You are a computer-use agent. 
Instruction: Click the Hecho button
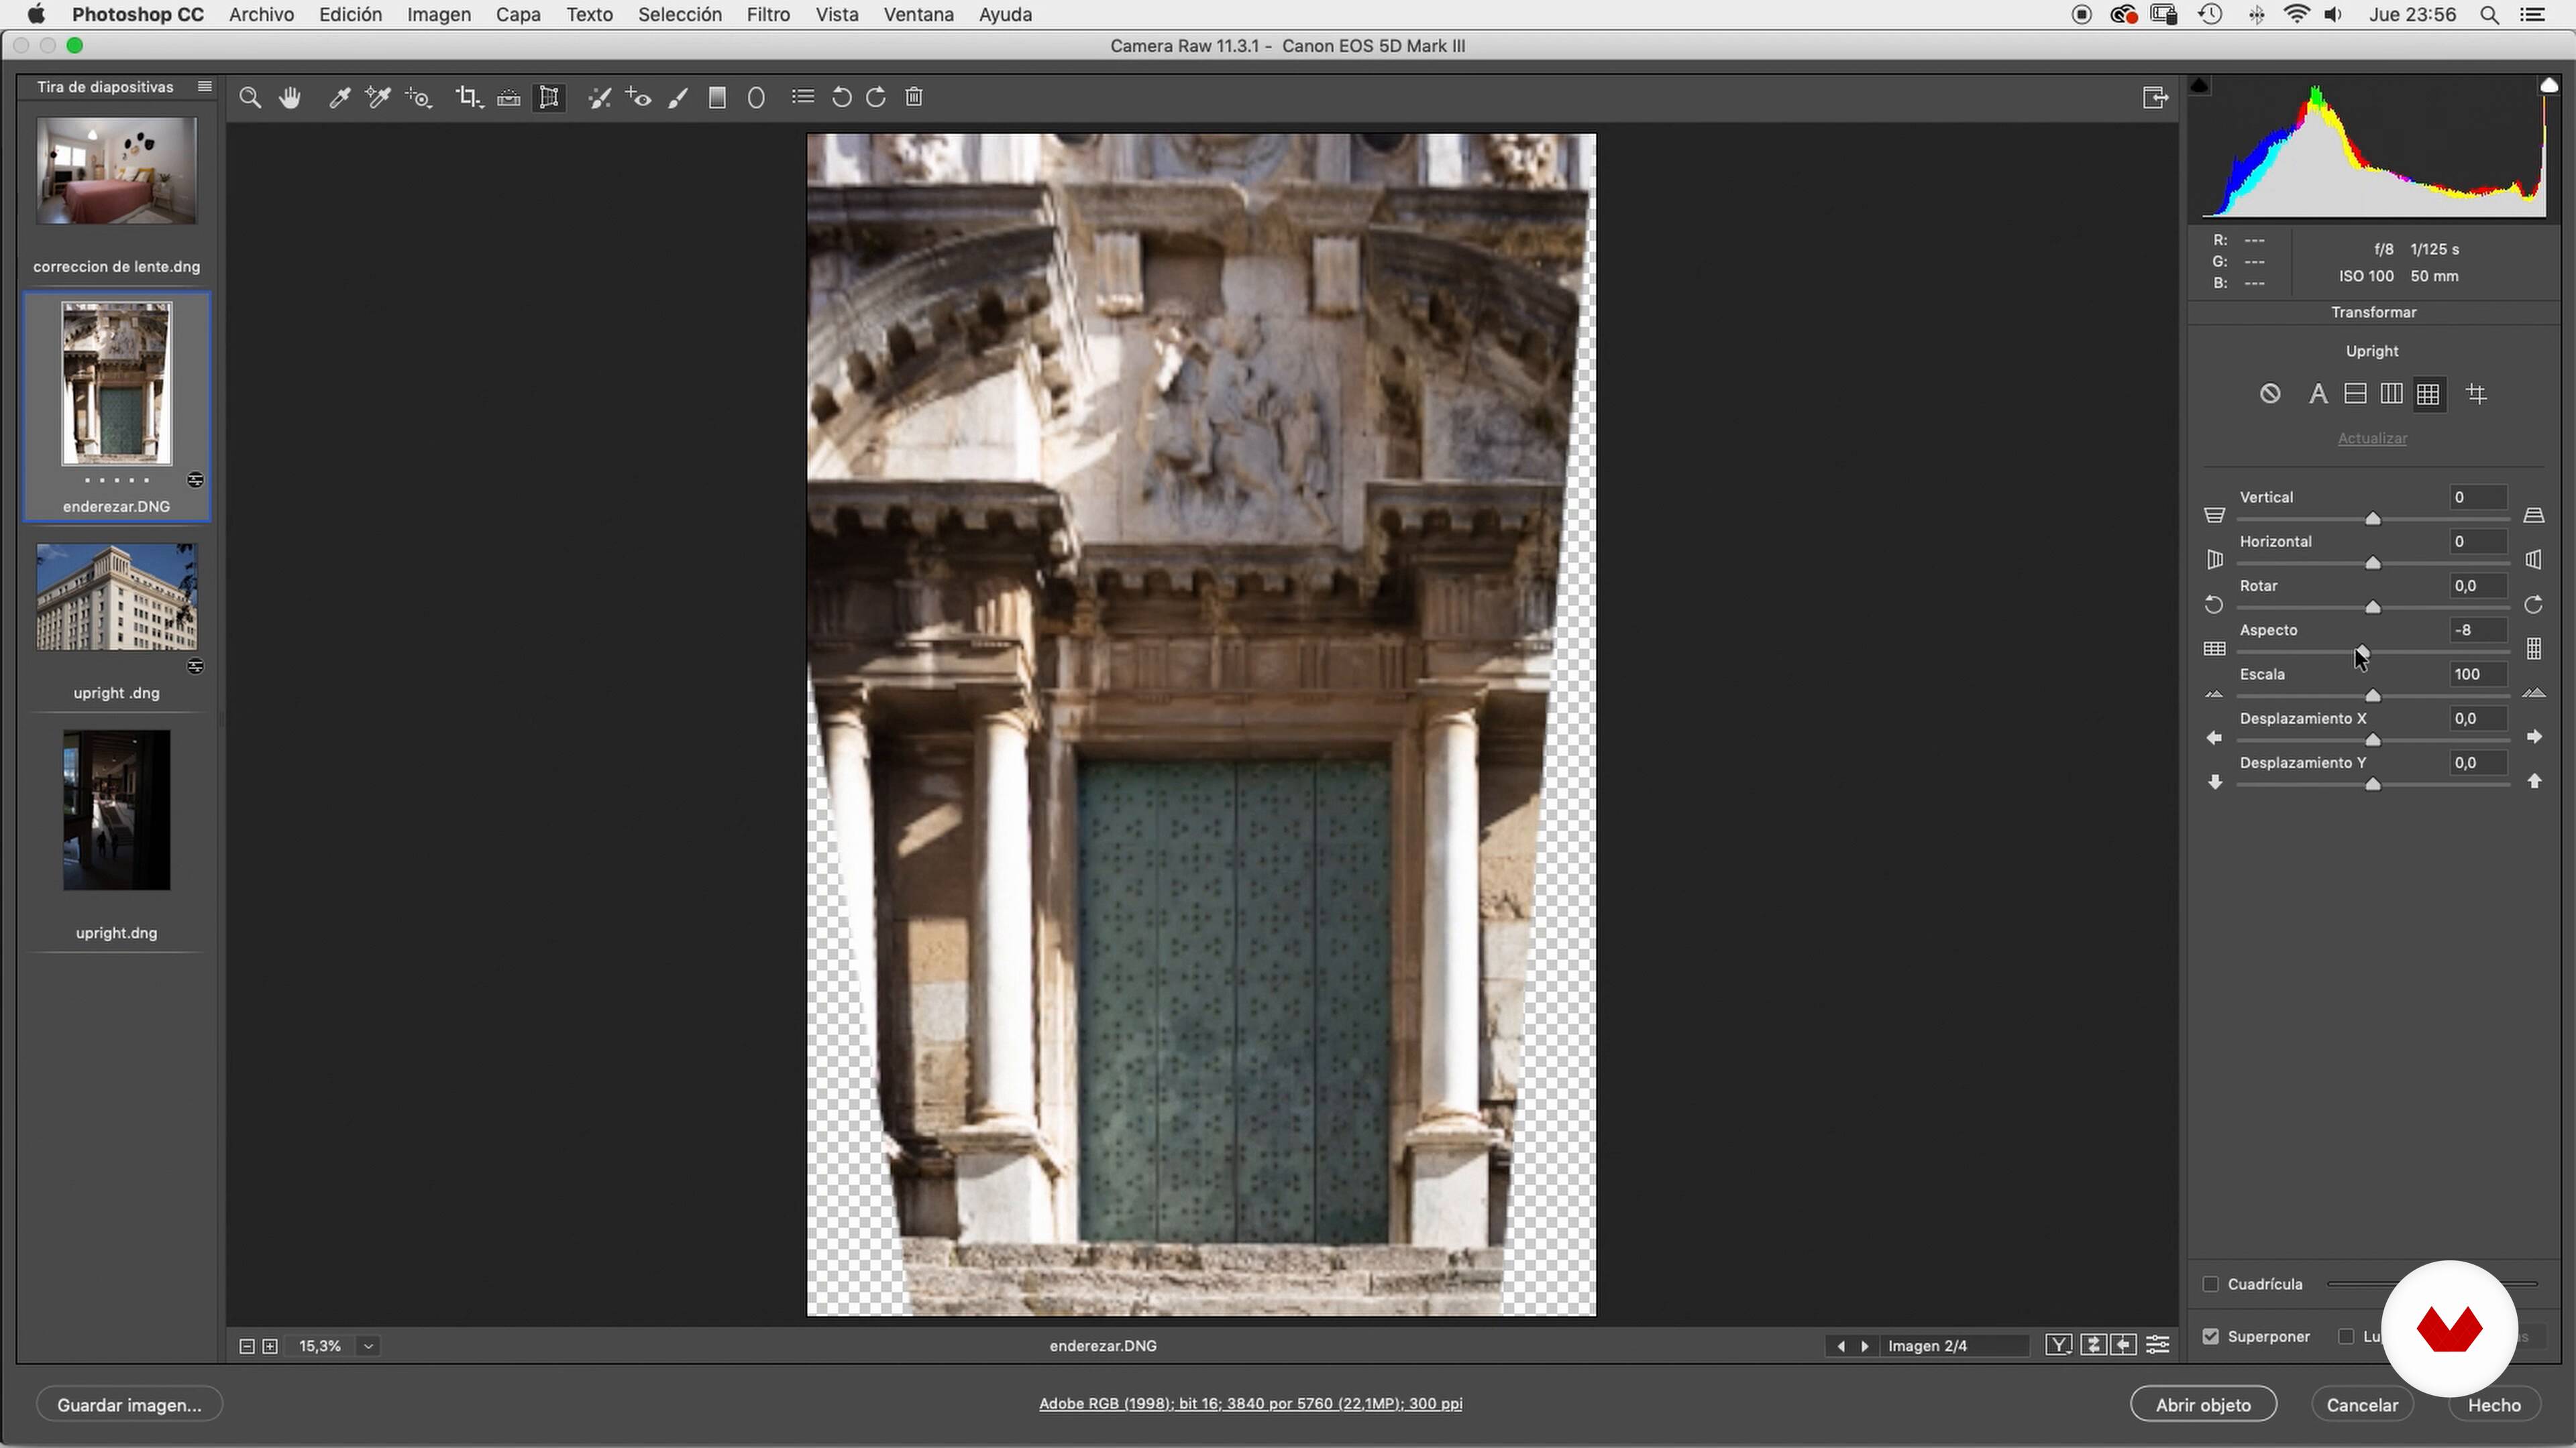point(2494,1405)
